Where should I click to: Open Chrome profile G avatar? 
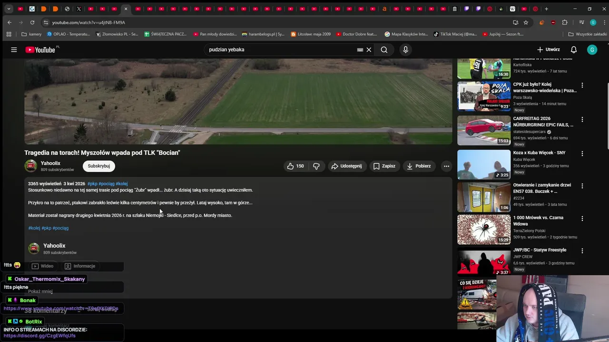[x=593, y=22]
